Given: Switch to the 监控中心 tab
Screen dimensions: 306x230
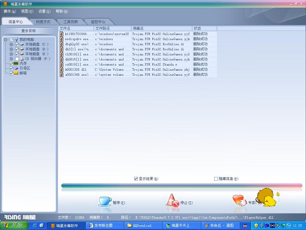Looking at the screenshot, I should click(x=98, y=22).
